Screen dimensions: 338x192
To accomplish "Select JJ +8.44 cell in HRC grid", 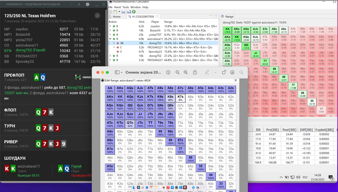I will [x=255, y=54].
